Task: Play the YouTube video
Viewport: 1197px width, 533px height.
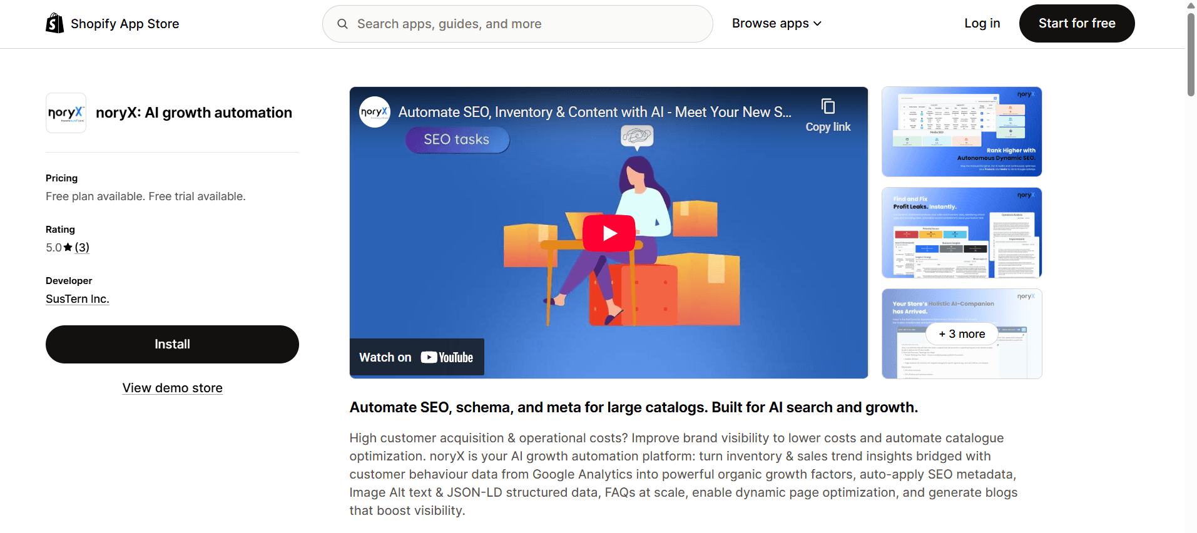Action: (609, 233)
